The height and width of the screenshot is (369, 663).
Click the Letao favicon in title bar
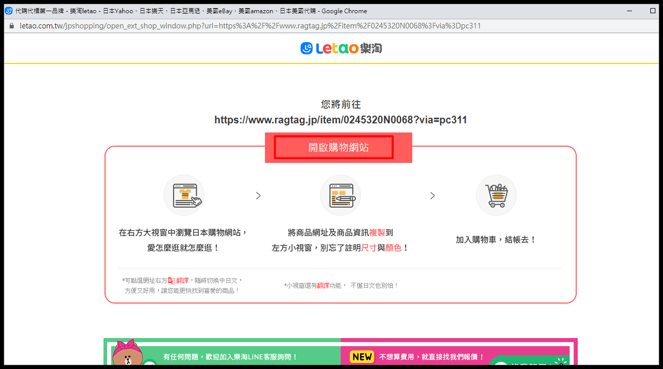[9, 10]
